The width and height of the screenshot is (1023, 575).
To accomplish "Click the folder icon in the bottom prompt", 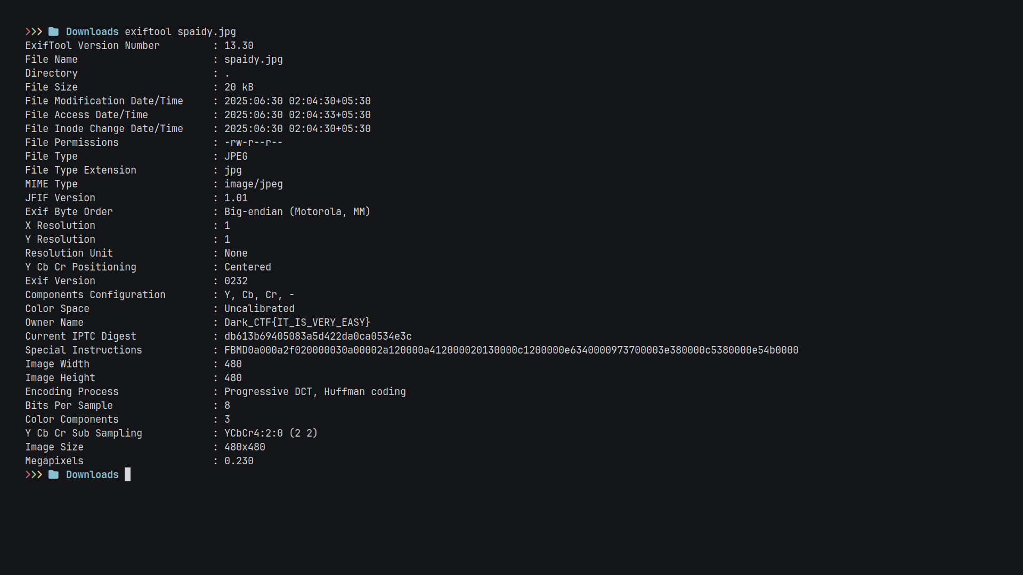I will click(x=53, y=475).
